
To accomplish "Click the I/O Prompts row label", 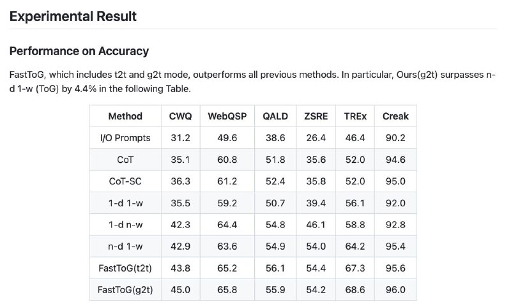I will pos(125,138).
